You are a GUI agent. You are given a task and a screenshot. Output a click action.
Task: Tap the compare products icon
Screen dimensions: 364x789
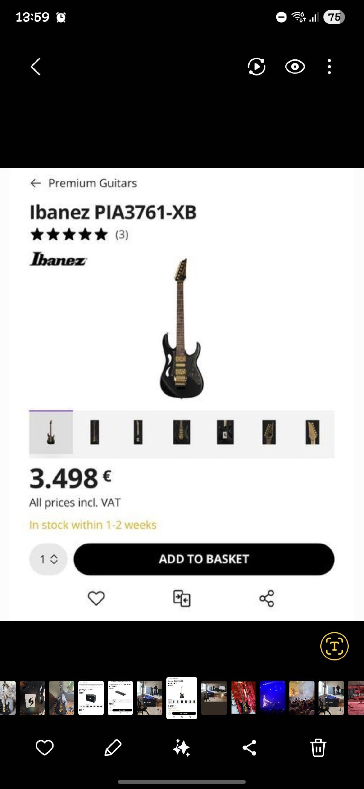click(182, 598)
